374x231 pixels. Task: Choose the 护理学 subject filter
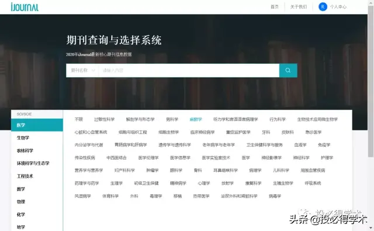(x=327, y=158)
